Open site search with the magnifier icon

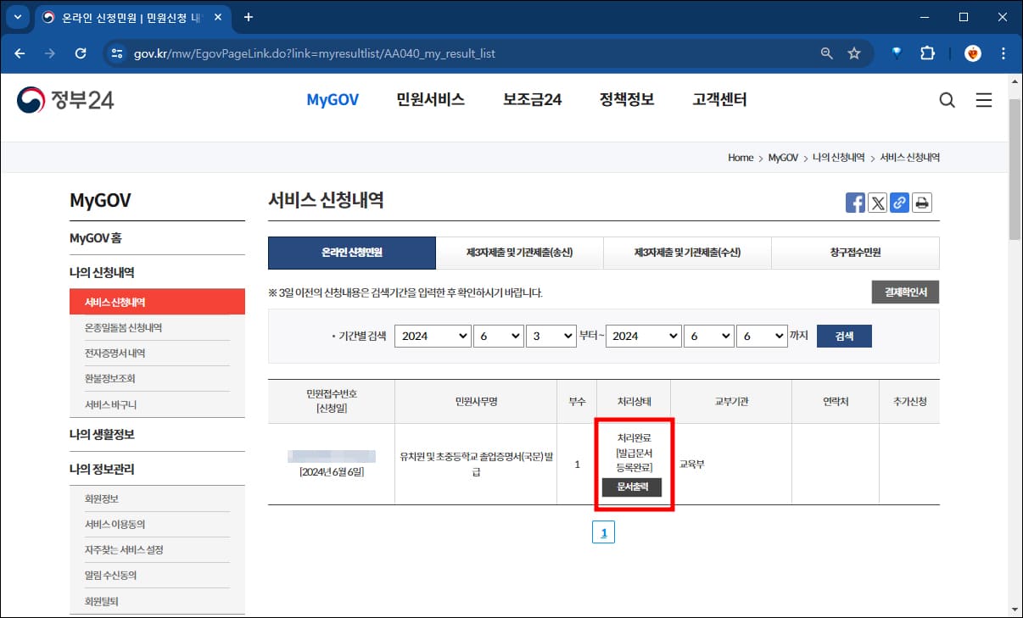[947, 99]
